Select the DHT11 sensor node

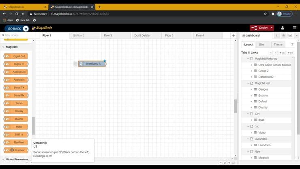point(16,134)
